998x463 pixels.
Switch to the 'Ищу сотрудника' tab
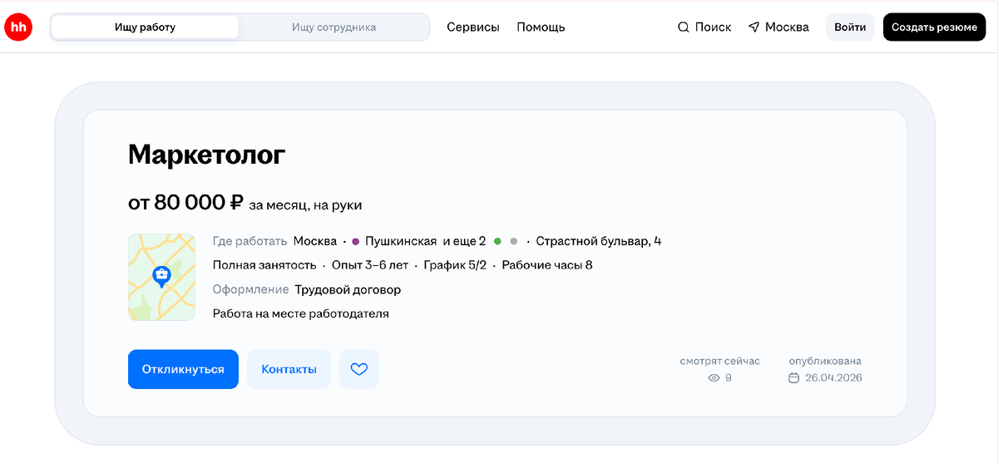pyautogui.click(x=333, y=27)
